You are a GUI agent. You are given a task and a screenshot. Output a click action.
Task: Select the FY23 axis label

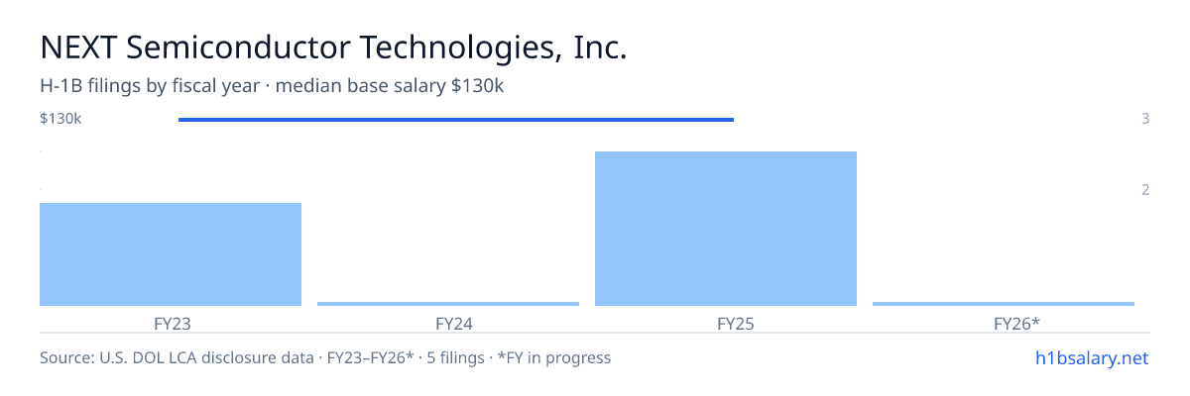(173, 323)
